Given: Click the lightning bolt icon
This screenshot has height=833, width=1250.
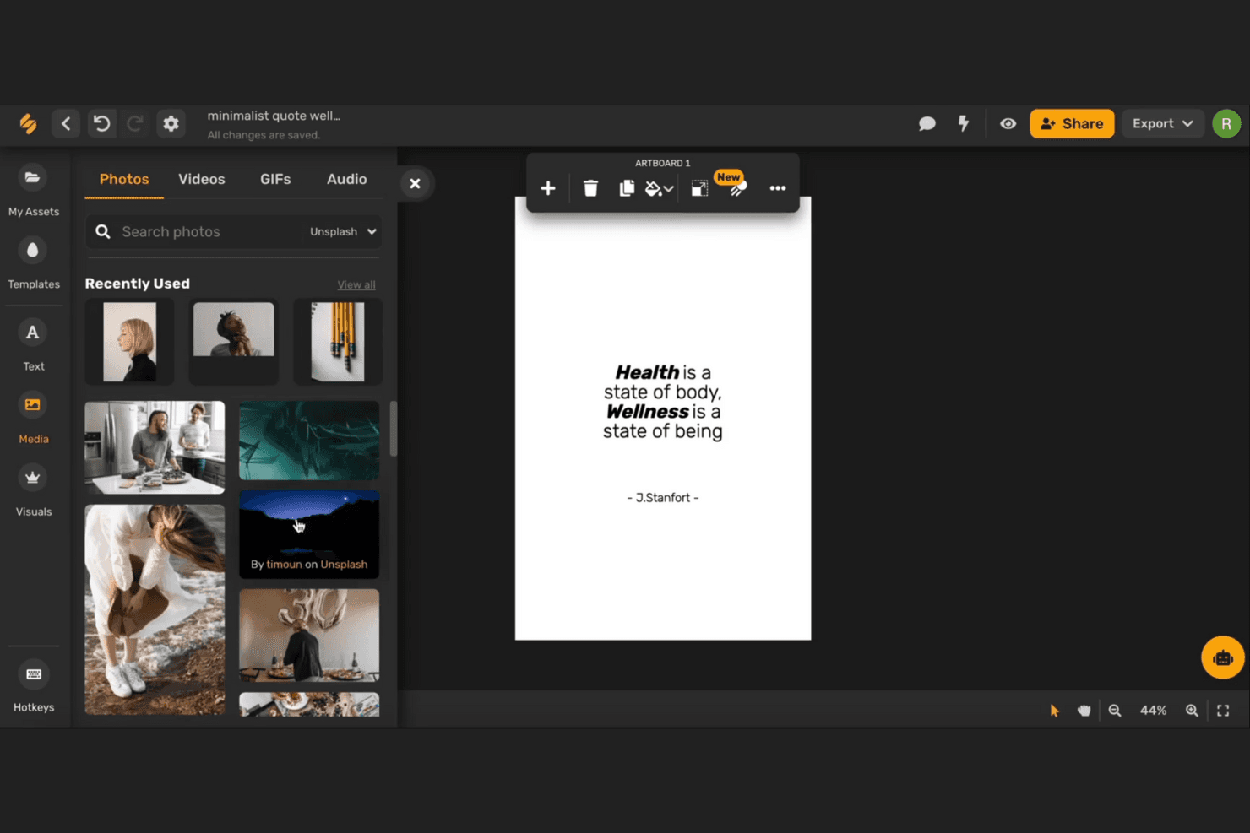Looking at the screenshot, I should point(963,123).
